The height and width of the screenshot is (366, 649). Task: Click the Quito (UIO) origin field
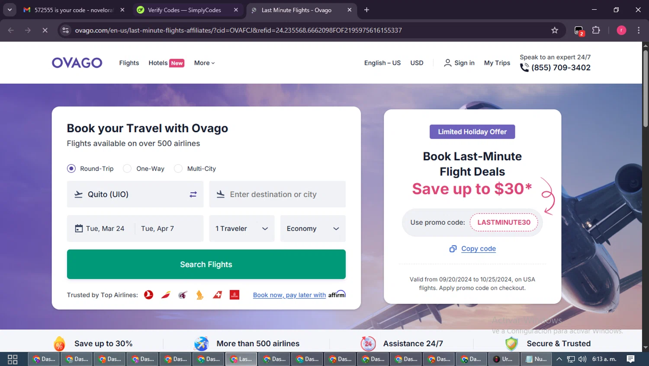pyautogui.click(x=135, y=194)
